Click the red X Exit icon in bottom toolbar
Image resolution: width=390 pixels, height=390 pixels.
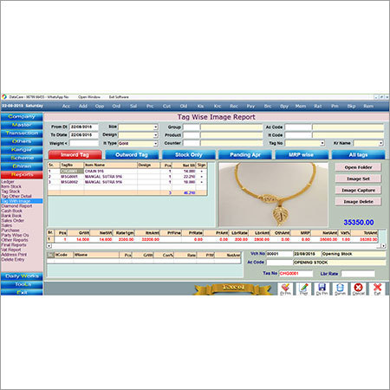point(377,289)
